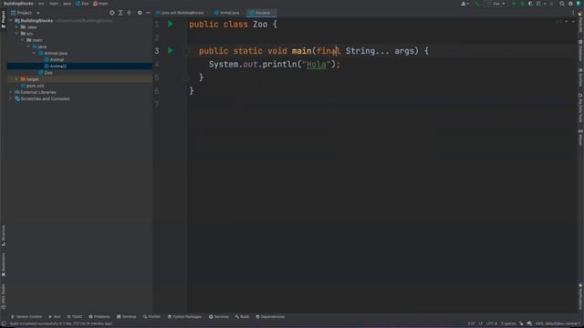The height and width of the screenshot is (328, 584).
Task: Open Version Control tool window
Action: pos(26,317)
